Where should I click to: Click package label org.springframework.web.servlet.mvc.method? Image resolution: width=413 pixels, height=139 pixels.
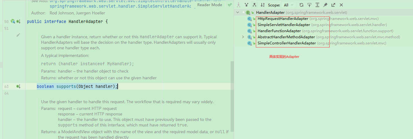[x=358, y=37]
